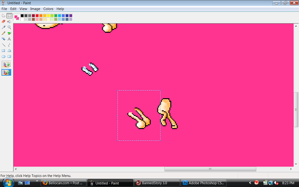299x187 pixels.
Task: Pick the Rectangle shape tool
Action: [x=3, y=50]
